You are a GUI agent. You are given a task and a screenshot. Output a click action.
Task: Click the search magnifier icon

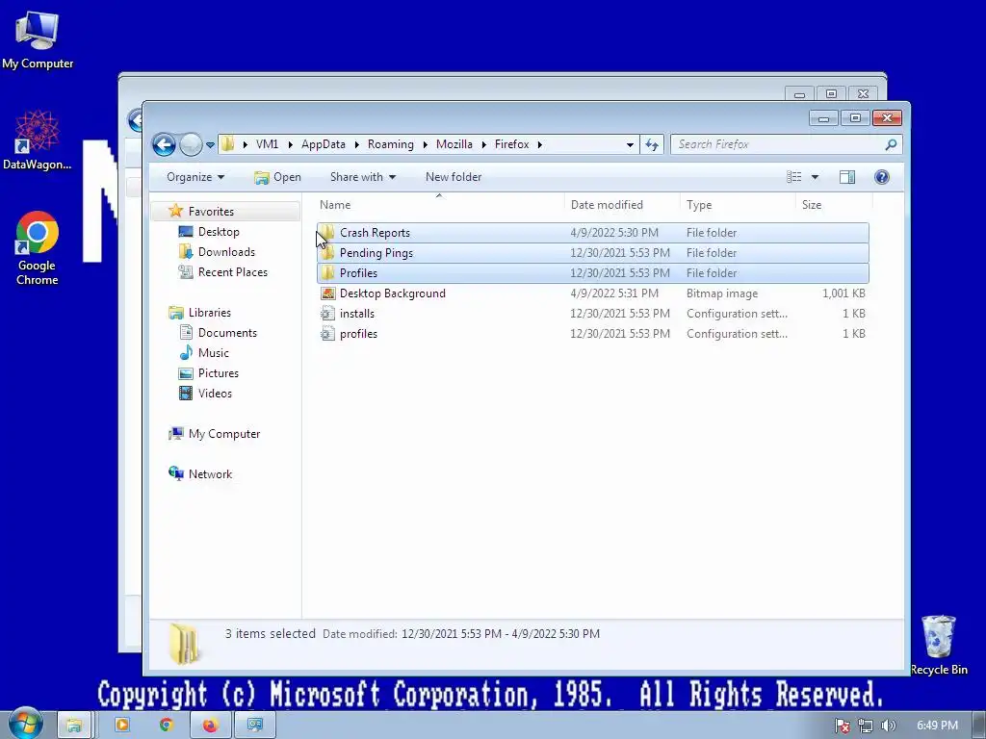coord(891,144)
